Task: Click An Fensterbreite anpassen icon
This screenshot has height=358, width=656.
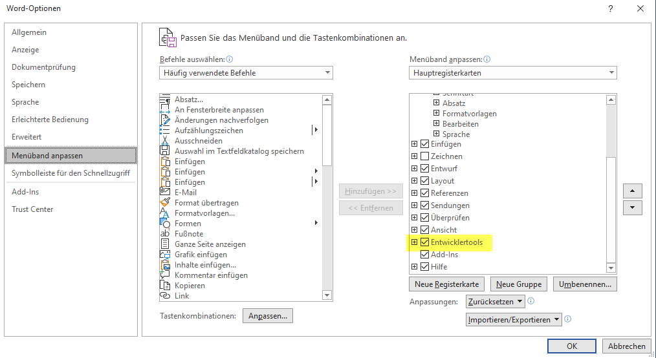Action: point(165,110)
